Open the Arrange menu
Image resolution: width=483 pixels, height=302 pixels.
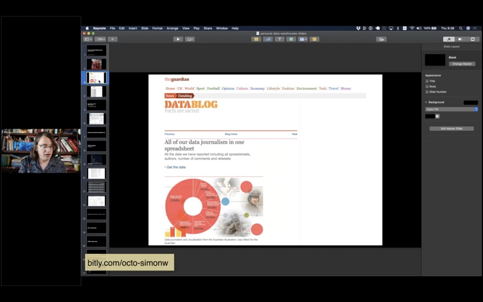172,28
